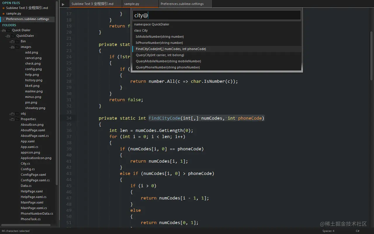Viewport: 374px width, 234px height.
Task: Click the black folder icon next to Quick Dialer
Action: (x=8, y=30)
